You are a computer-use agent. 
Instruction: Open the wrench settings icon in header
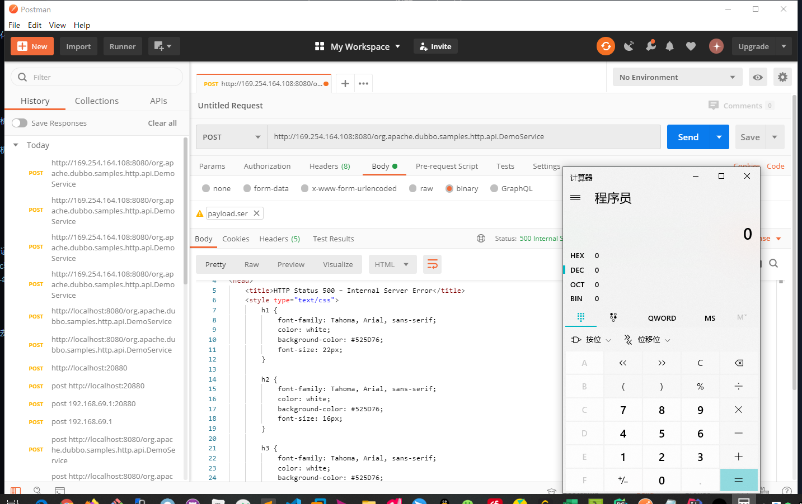pos(650,46)
